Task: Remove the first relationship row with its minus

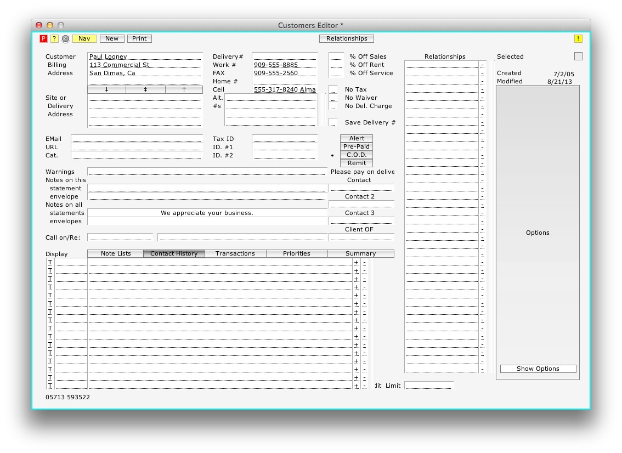Action: click(x=482, y=65)
